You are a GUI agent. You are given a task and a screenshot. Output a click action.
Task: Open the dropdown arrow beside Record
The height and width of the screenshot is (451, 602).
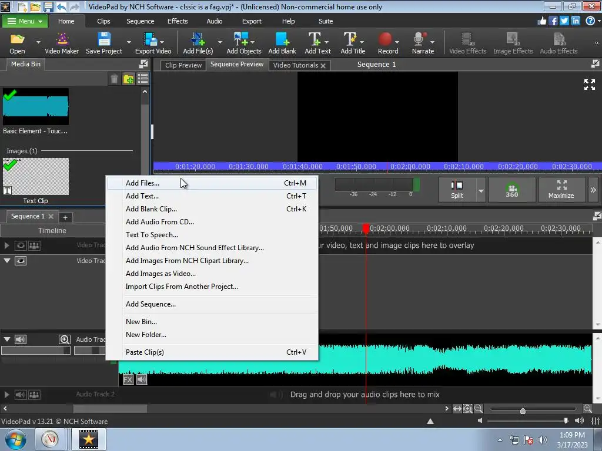tap(397, 42)
